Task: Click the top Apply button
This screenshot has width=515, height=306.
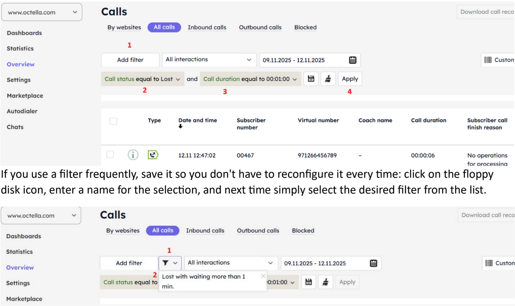Action: tap(350, 79)
